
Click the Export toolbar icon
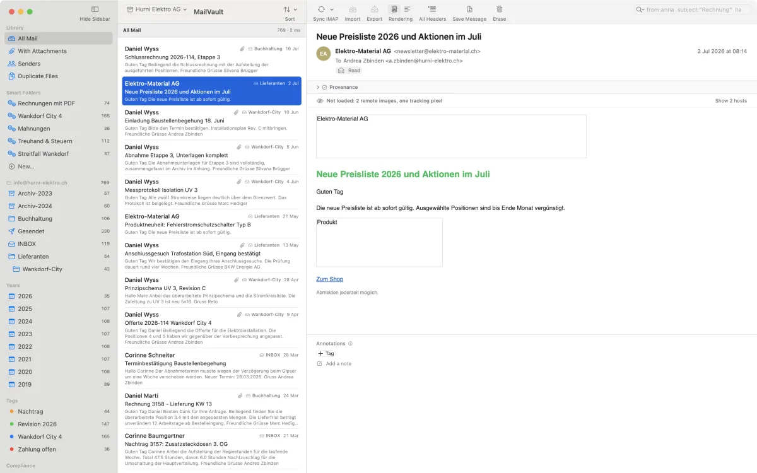point(375,9)
